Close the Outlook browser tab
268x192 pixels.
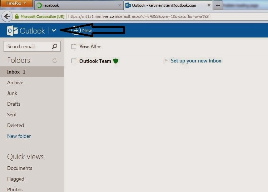pos(209,5)
